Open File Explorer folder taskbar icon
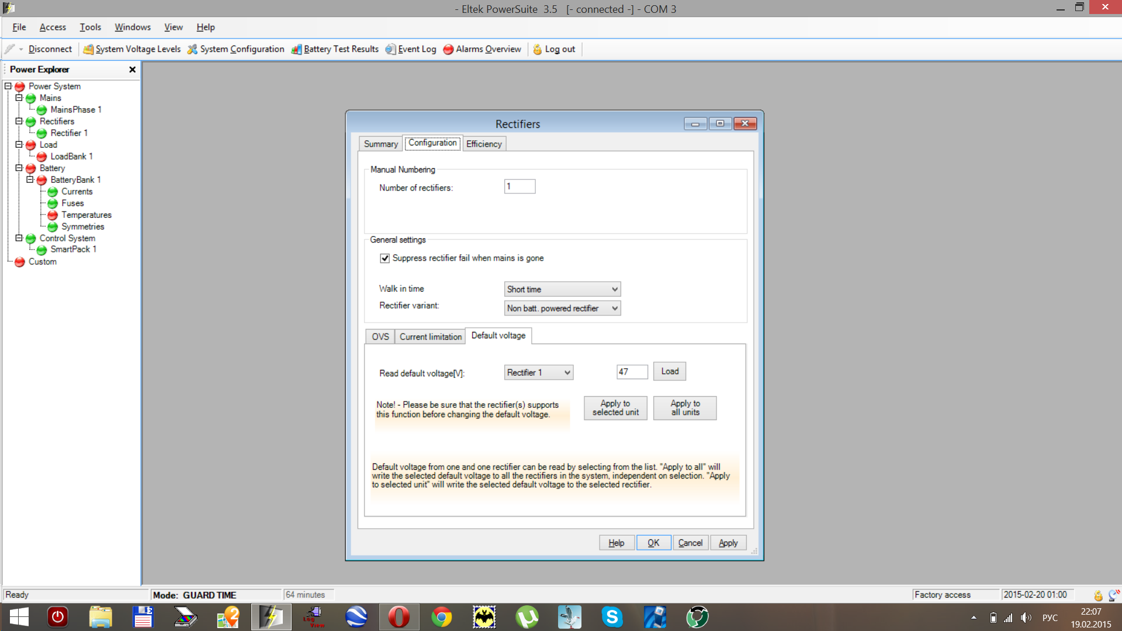The image size is (1122, 631). pos(101,617)
